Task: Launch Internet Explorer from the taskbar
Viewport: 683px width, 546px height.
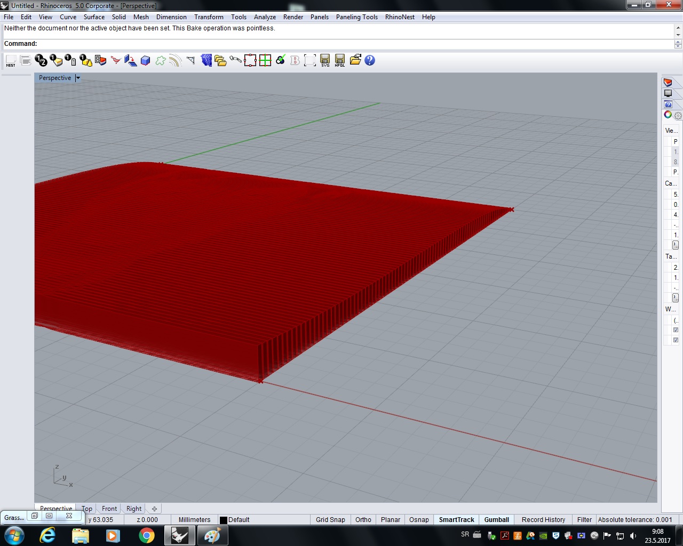Action: point(47,535)
